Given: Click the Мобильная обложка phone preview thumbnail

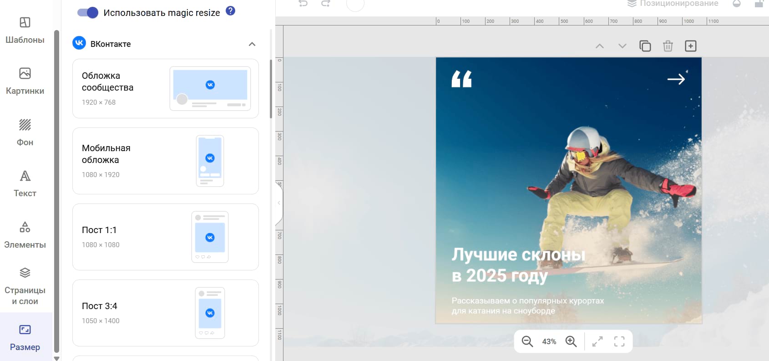Looking at the screenshot, I should point(210,161).
